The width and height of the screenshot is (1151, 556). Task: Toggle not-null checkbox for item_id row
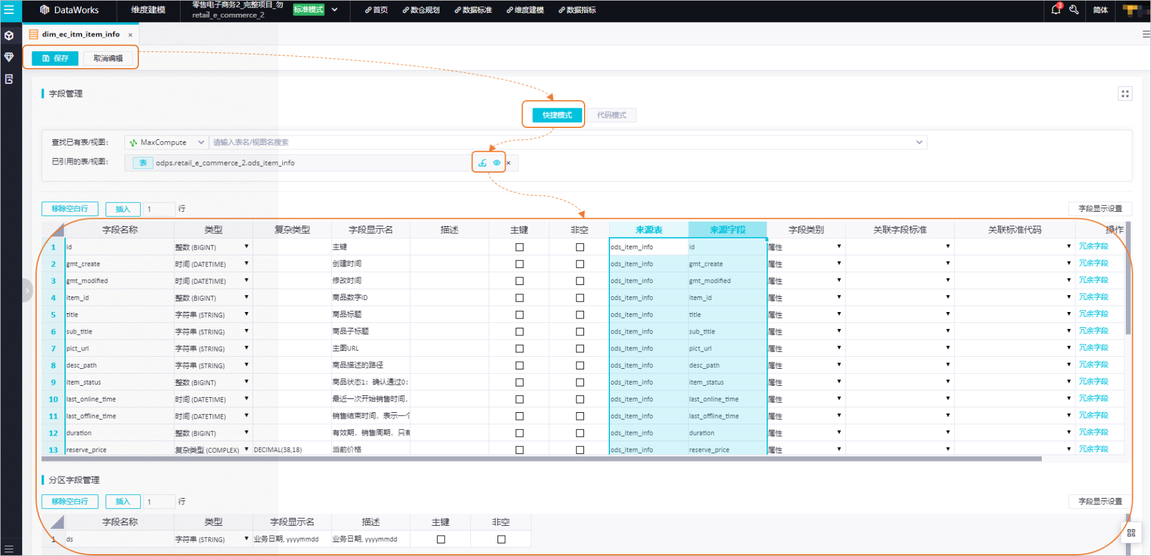[580, 298]
